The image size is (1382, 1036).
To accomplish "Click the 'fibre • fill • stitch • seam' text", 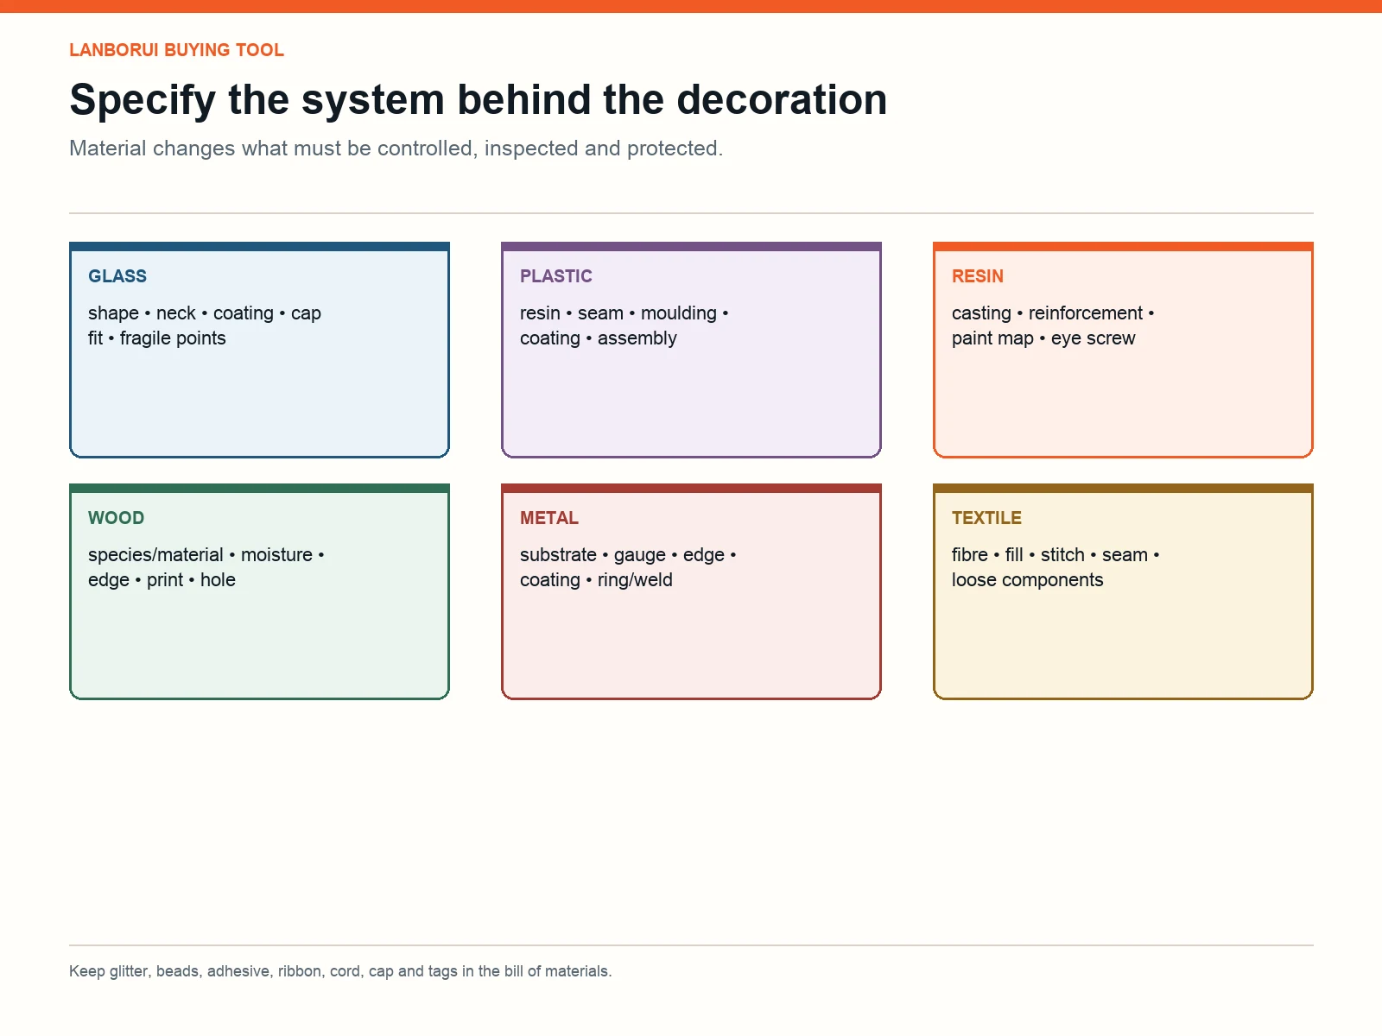I will pos(1049,554).
